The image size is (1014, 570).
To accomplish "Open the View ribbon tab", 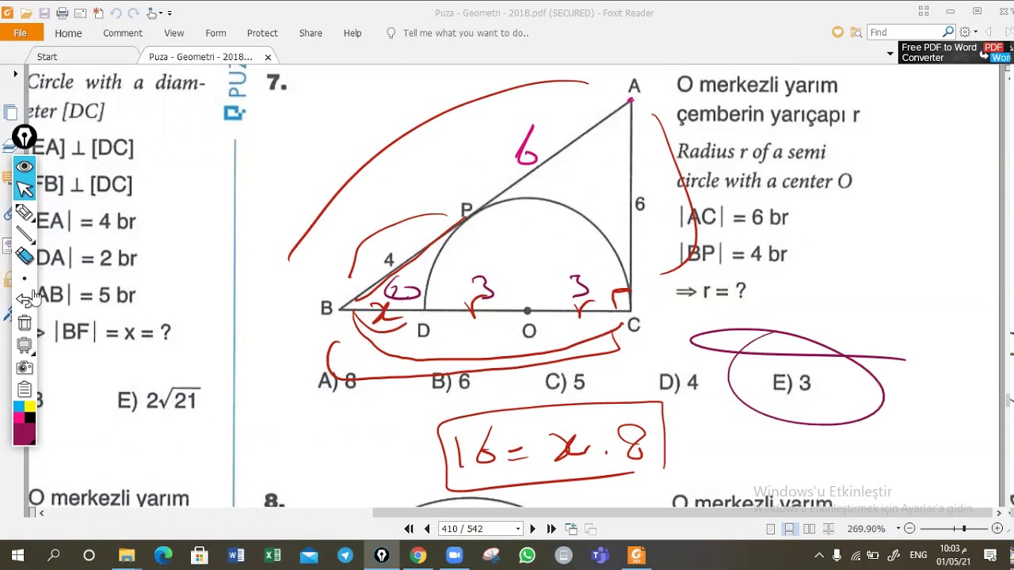I will [174, 33].
